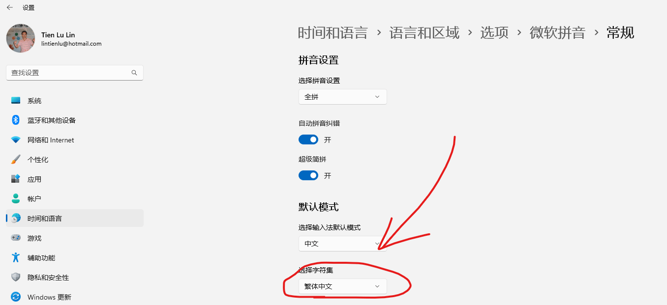Open 系统 settings via monitor icon
Screen dimensions: 667x305
[16, 101]
